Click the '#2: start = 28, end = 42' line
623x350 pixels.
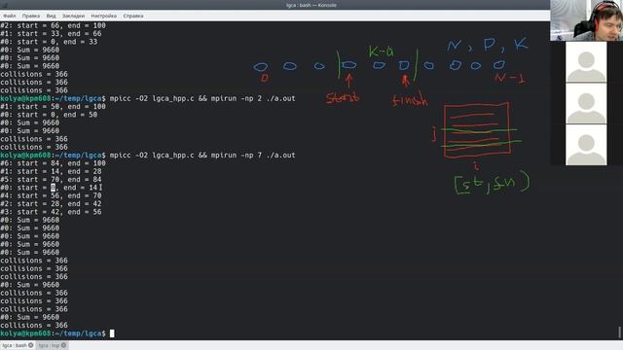point(51,203)
